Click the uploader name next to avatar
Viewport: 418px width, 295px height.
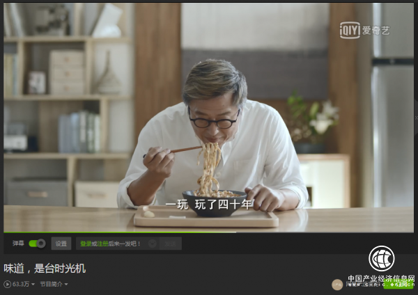363,285
